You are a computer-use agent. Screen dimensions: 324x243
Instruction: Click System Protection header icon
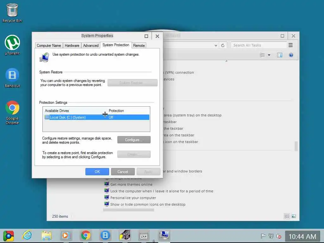pyautogui.click(x=44, y=57)
